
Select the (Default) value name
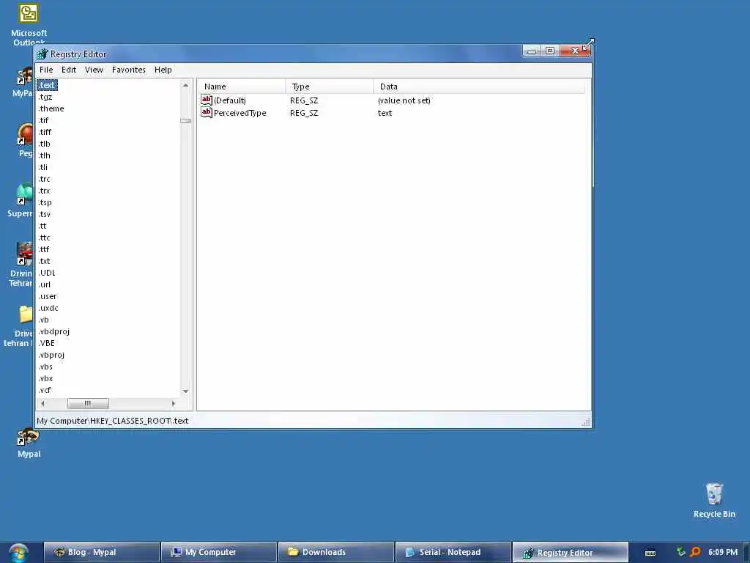click(229, 100)
